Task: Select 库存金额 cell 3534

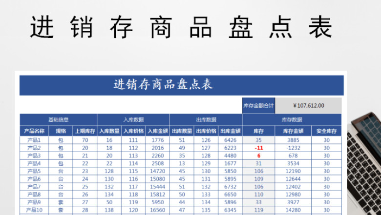Action: [293, 163]
